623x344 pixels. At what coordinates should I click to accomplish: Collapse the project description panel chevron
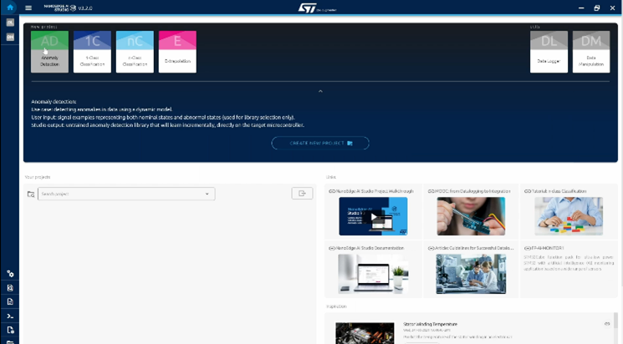320,91
